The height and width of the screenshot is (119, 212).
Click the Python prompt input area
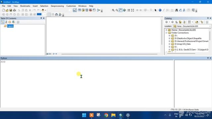pos(86,84)
